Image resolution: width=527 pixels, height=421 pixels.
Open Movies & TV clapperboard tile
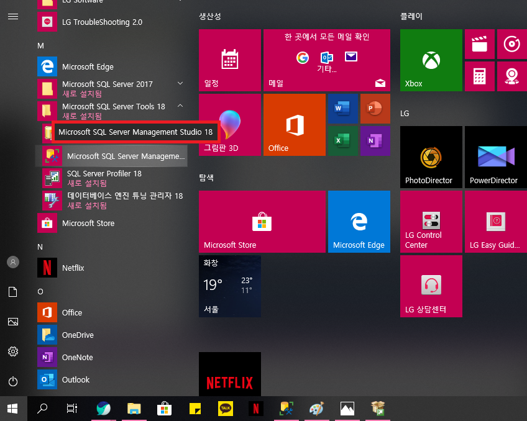tap(480, 44)
